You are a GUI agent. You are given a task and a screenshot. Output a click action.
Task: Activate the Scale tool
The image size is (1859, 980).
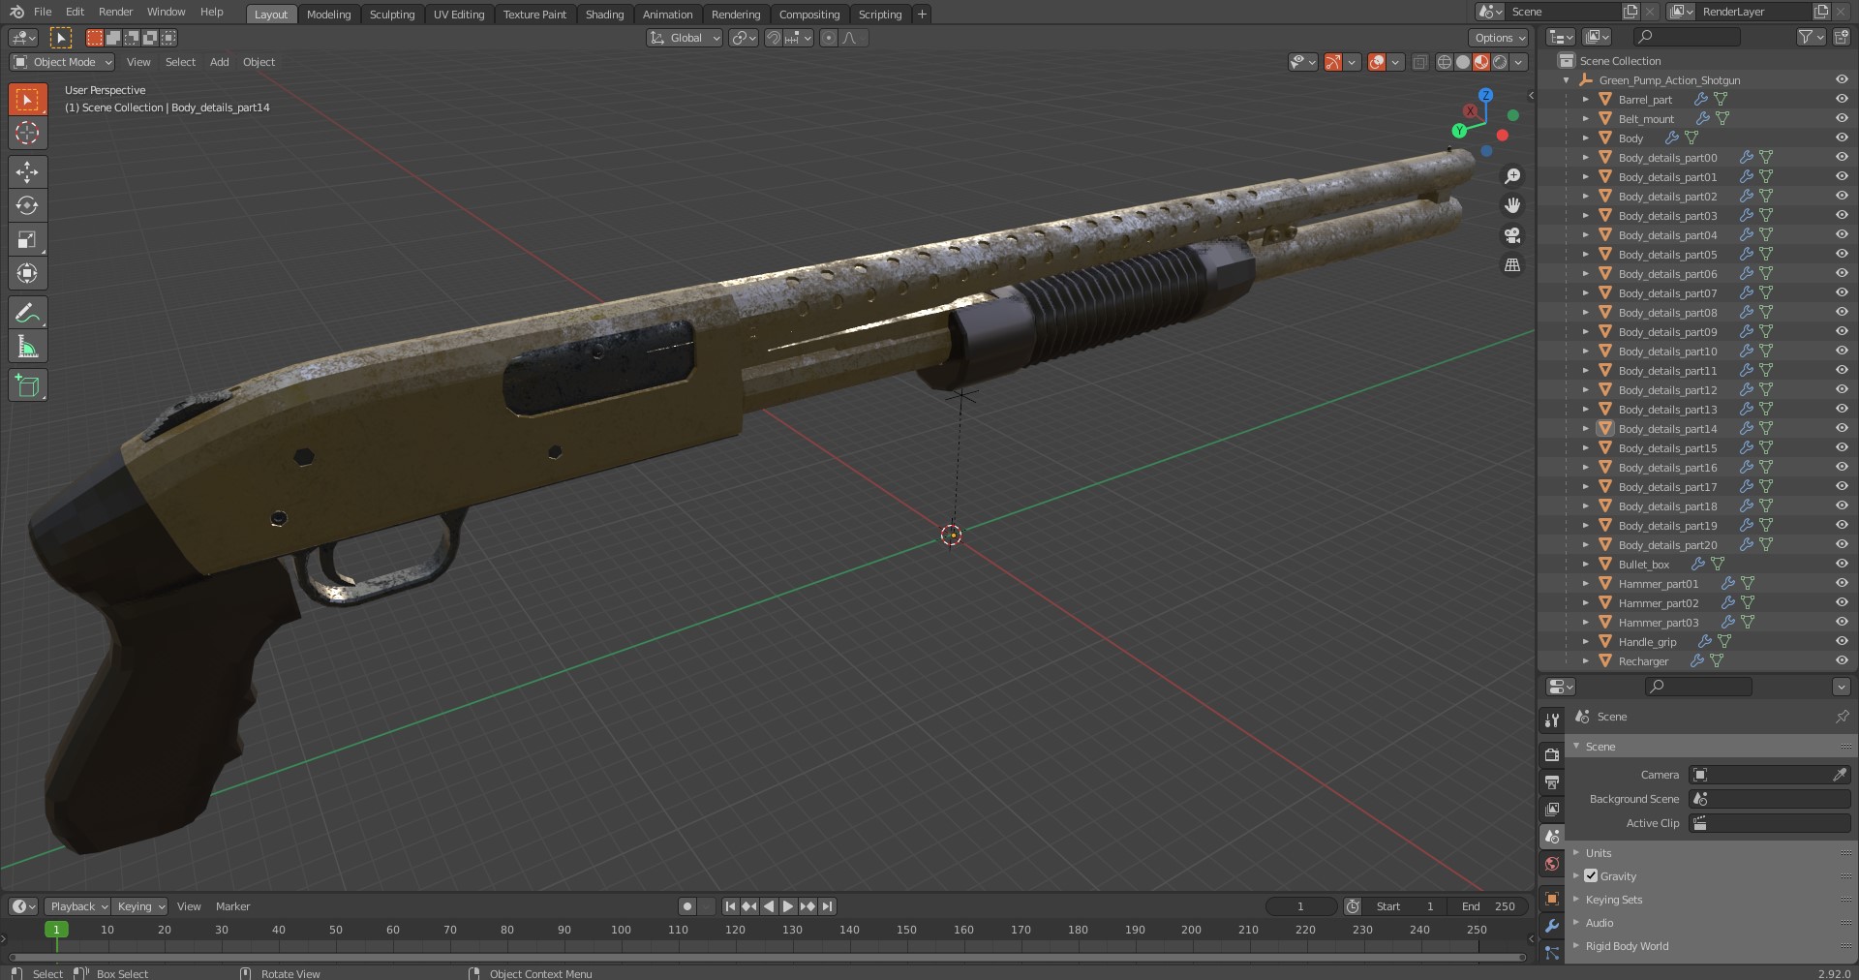[x=27, y=240]
